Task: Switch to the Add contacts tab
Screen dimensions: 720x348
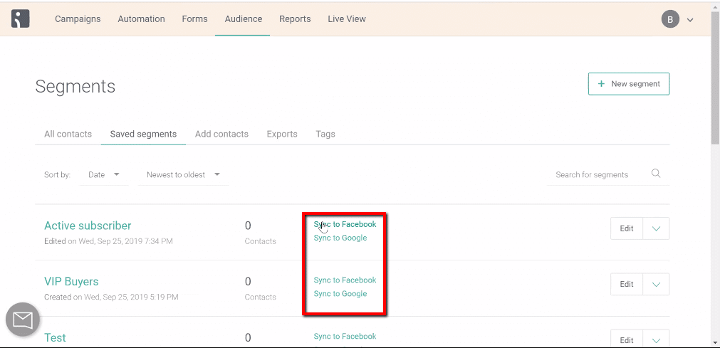Action: click(221, 134)
